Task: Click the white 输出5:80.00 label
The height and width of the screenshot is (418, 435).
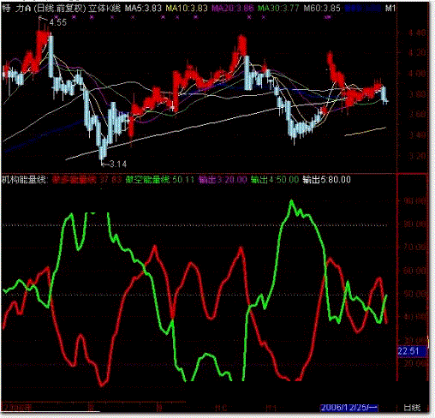Action: 326,180
